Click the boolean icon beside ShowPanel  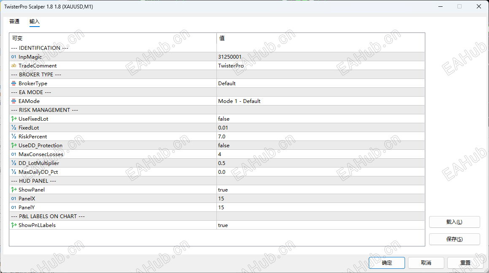(x=14, y=190)
